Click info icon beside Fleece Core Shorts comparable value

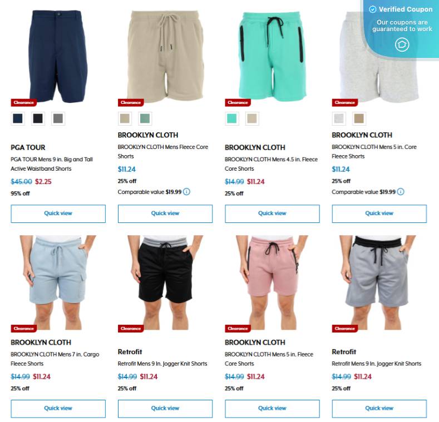point(186,192)
